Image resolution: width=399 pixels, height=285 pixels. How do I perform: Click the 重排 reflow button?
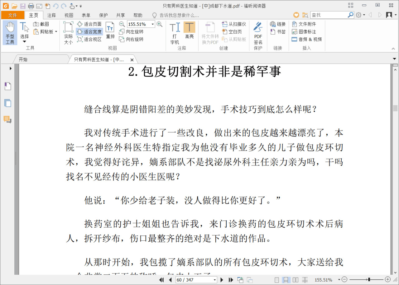[x=110, y=30]
